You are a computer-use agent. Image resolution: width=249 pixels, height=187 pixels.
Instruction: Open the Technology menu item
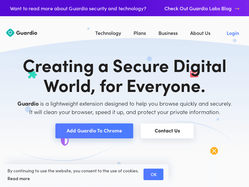[108, 33]
